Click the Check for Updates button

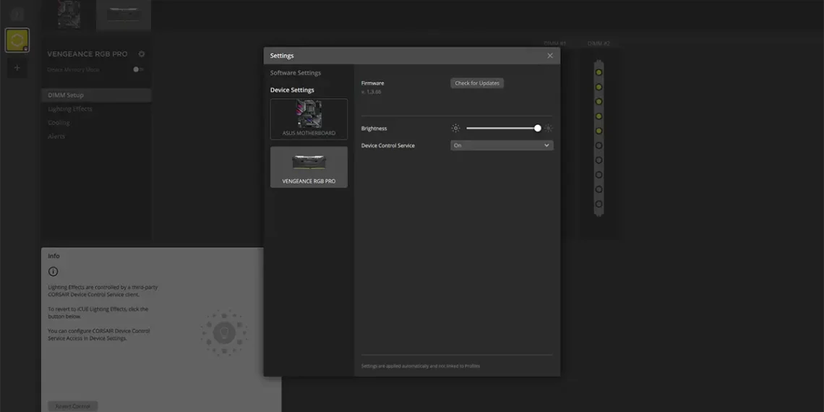477,83
